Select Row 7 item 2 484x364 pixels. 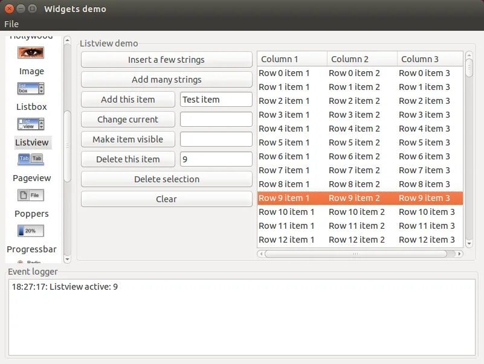tap(354, 170)
